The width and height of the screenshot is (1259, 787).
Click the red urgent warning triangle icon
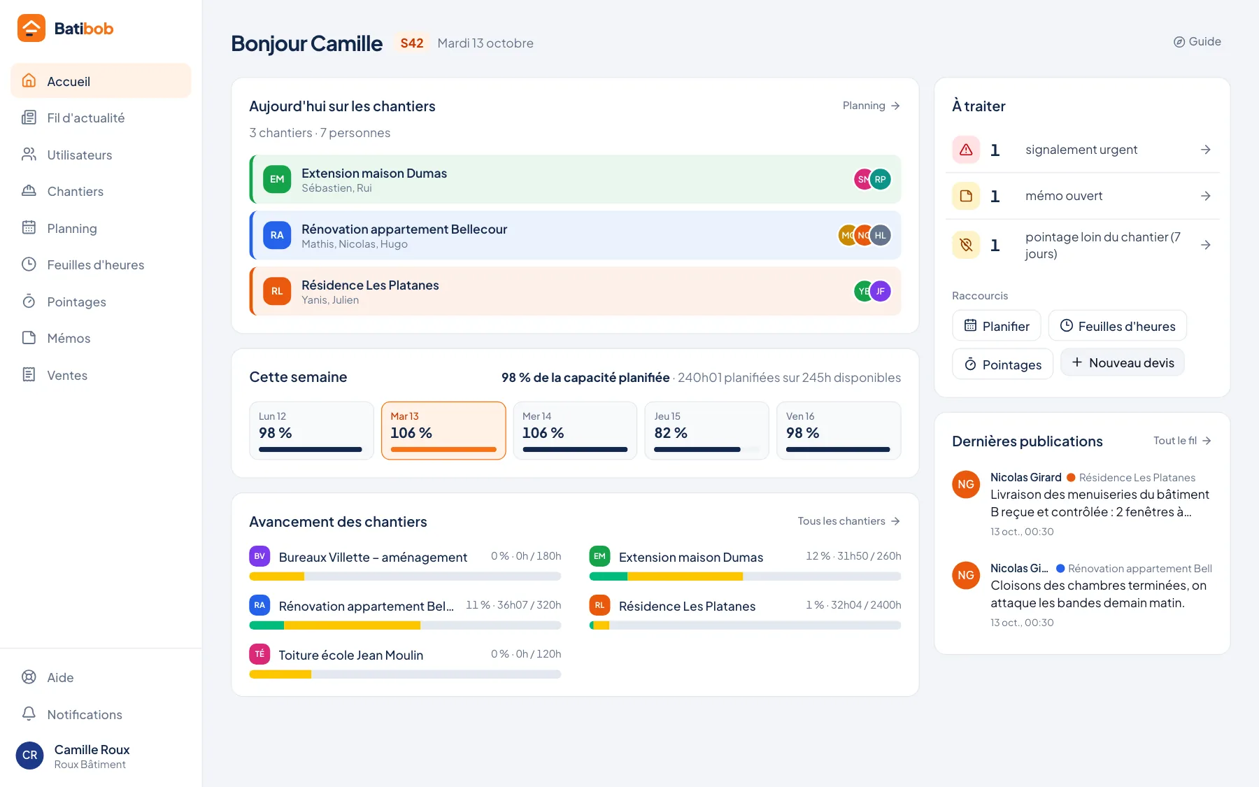coord(966,150)
